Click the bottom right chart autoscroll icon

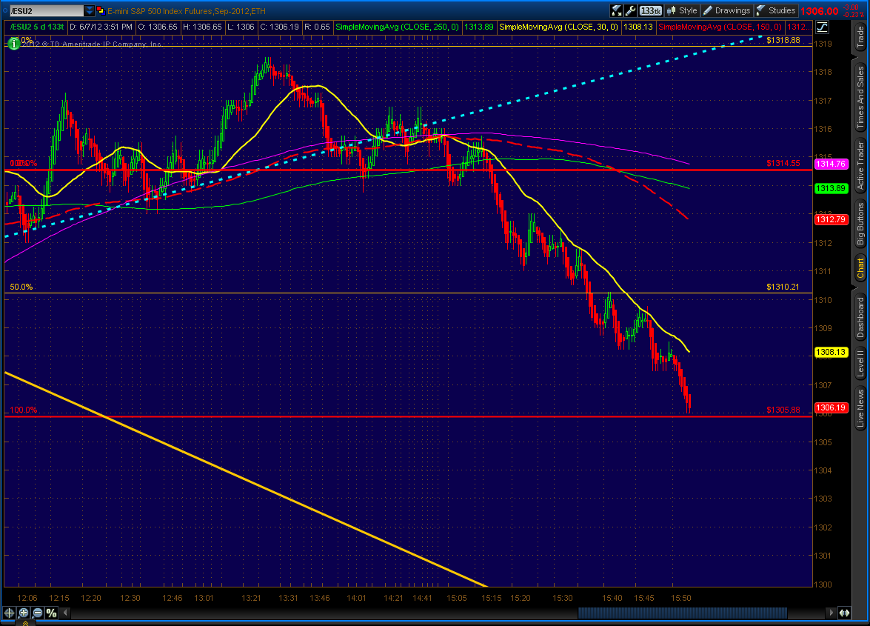coord(845,613)
